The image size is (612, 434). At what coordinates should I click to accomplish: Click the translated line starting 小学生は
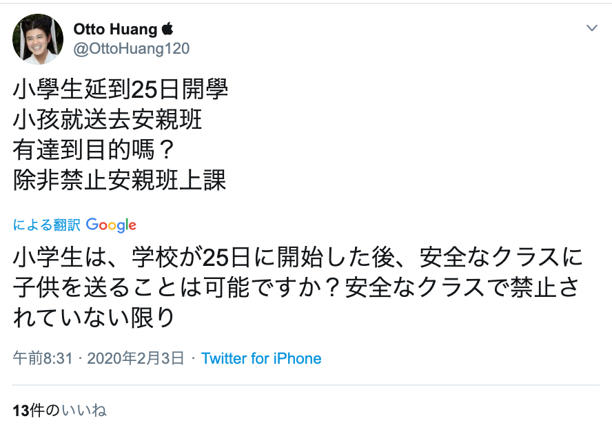point(298,258)
